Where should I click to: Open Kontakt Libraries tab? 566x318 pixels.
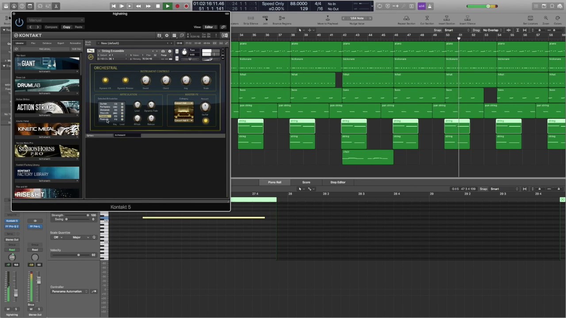[20, 43]
